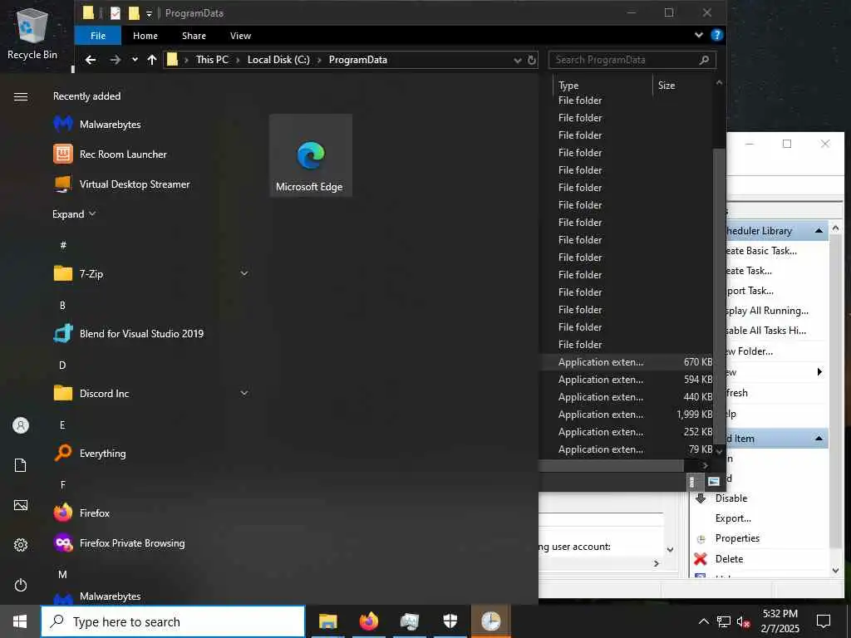Click Explorer horizontal scrollbar thumb
Image resolution: width=851 pixels, height=638 pixels.
(612, 465)
